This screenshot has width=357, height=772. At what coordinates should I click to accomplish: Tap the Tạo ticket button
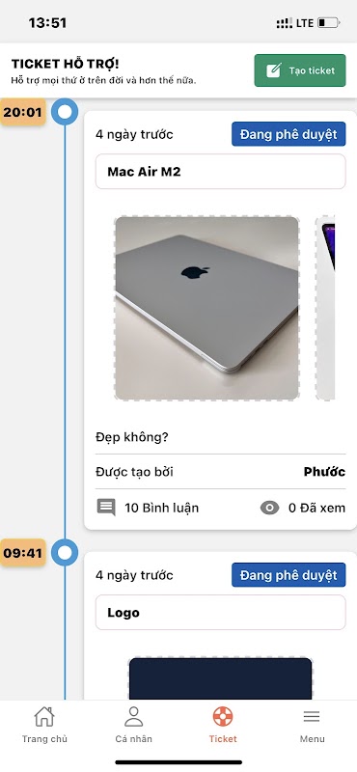click(x=300, y=70)
